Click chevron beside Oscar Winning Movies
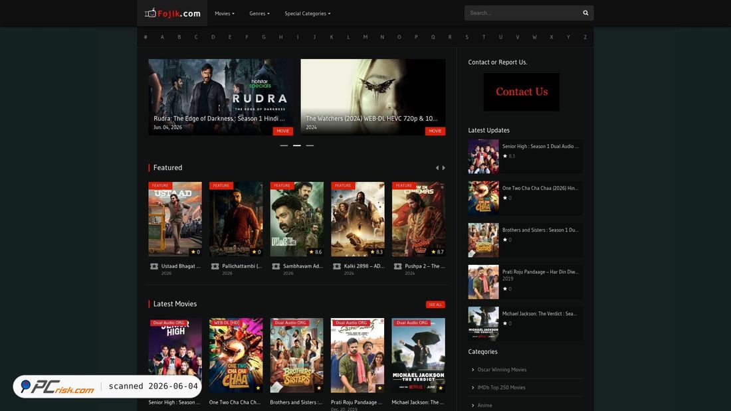 [x=472, y=370]
